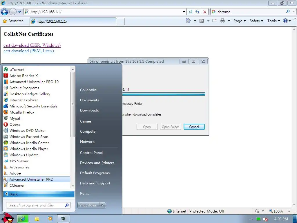Click the Refresh icon beside the address bar
The image size is (297, 223).
(x=198, y=12)
